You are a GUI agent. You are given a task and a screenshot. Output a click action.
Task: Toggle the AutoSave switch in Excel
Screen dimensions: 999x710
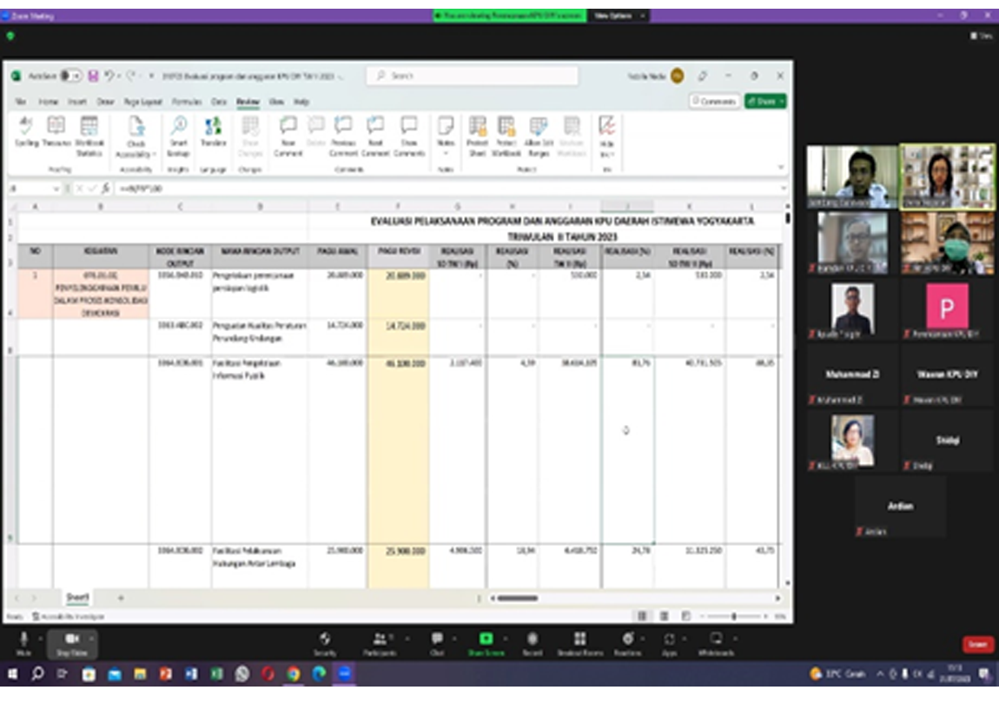coord(69,76)
